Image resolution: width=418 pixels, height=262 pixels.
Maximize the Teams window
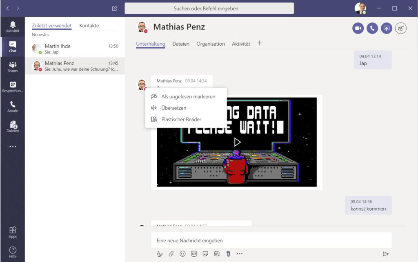pos(395,8)
